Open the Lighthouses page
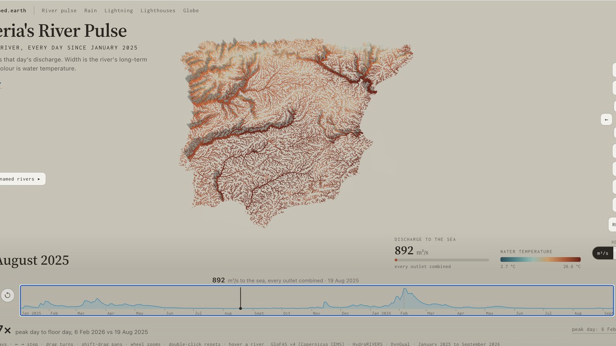Viewport: 616px width, 346px height. (158, 10)
